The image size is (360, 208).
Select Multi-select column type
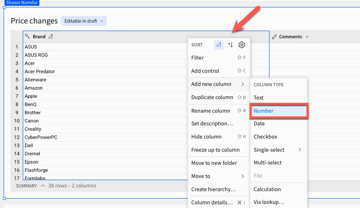[x=279, y=163]
